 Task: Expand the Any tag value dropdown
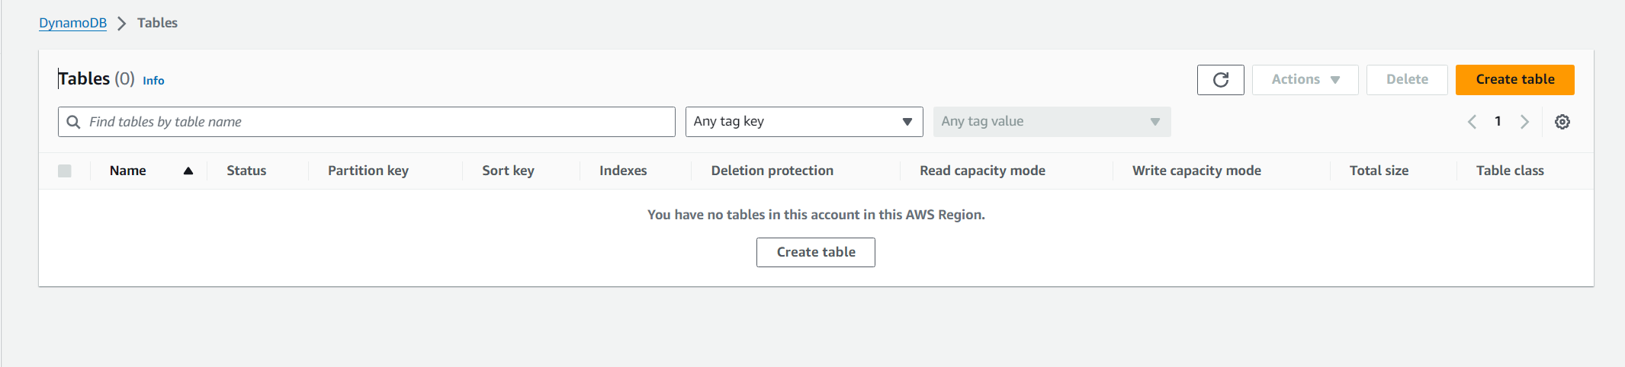[1052, 122]
